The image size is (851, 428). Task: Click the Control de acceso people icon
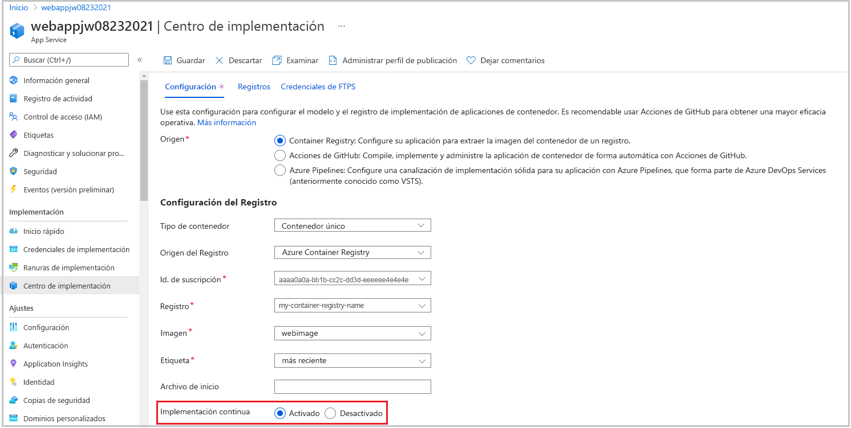[14, 117]
